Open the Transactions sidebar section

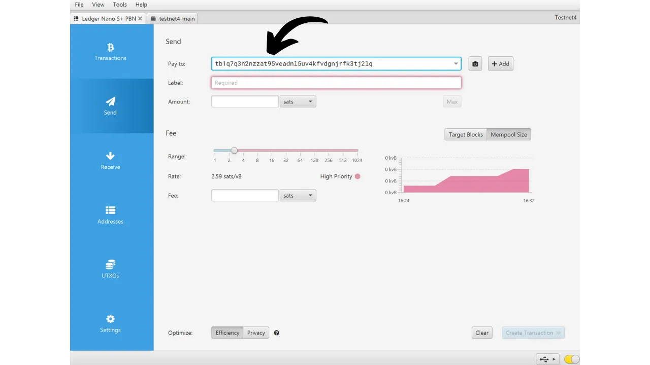pos(111,52)
